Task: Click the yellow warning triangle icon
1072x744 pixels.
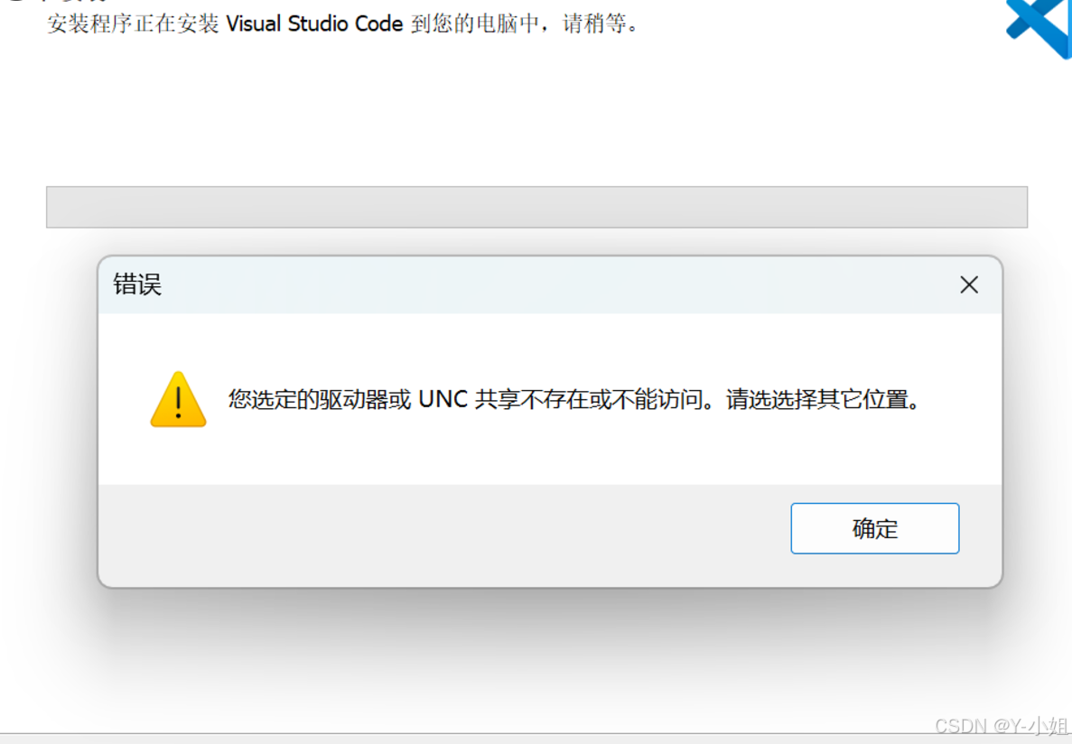Action: [179, 399]
